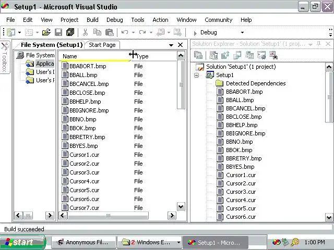Open the Community menu
Image resolution: width=334 pixels, height=250 pixels.
[219, 20]
